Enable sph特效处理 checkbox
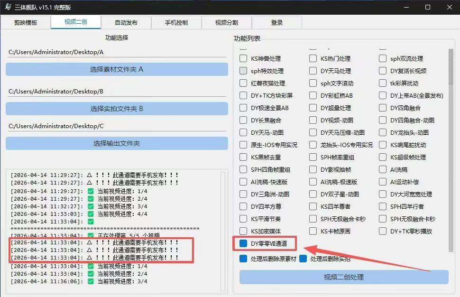This screenshot has height=297, width=460. [x=243, y=71]
